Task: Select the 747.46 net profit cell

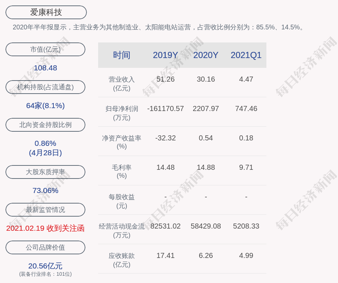Action: [246, 108]
